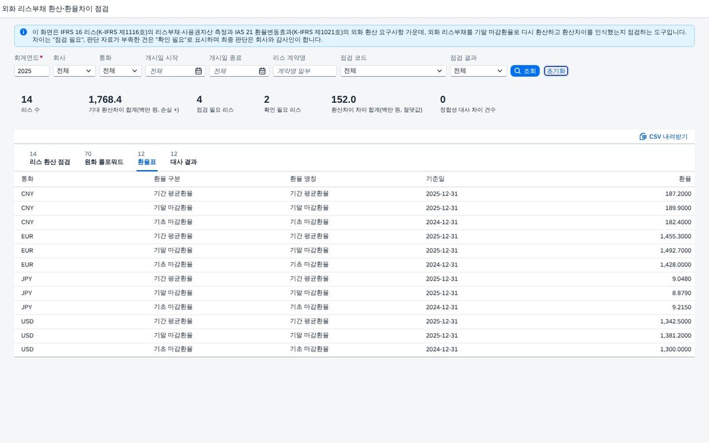The image size is (709, 443).
Task: Select the EUR rate "1,492.7000"
Action: click(x=675, y=250)
